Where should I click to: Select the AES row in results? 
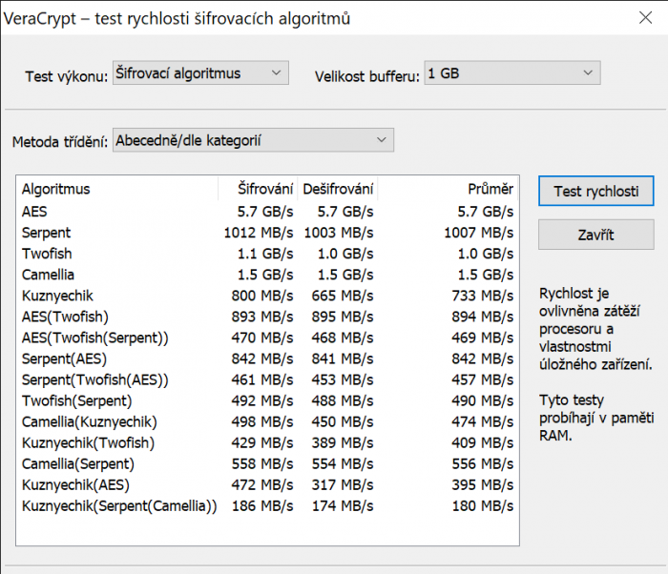34,211
